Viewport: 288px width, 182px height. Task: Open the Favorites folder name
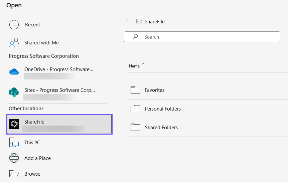tap(155, 90)
